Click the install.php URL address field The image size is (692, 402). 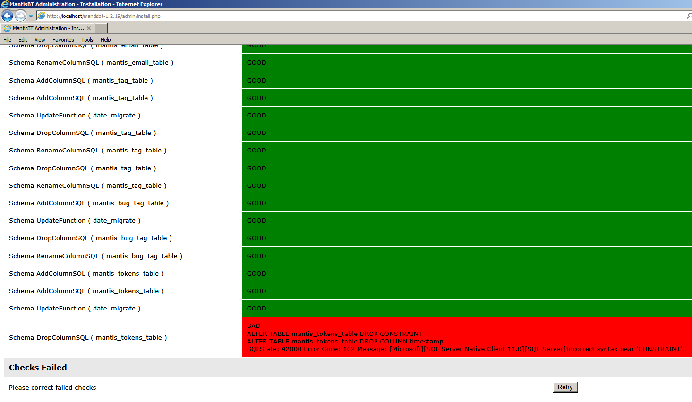click(x=331, y=16)
